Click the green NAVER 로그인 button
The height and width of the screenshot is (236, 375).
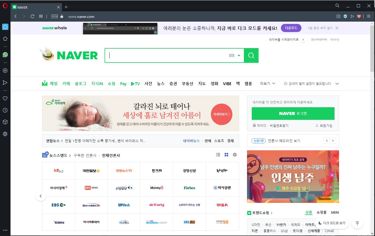tap(293, 114)
